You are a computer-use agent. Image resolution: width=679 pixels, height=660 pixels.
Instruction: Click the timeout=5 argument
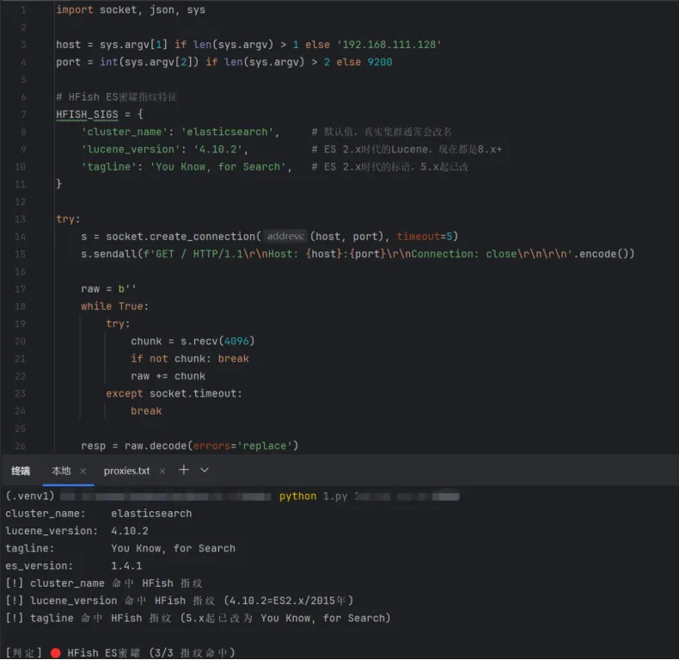pos(425,237)
